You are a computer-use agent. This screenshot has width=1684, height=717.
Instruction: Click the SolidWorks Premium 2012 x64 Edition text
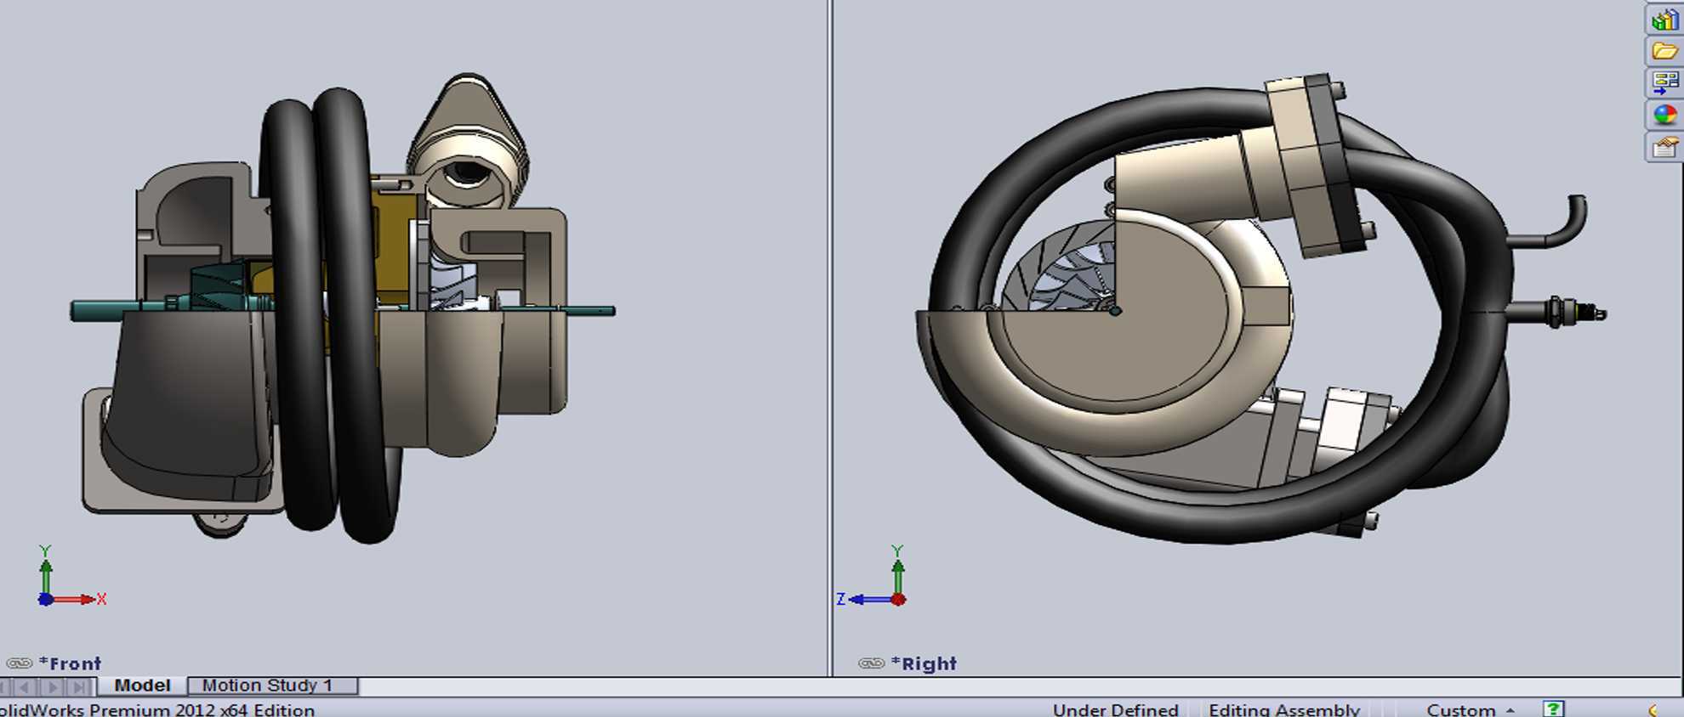(x=157, y=709)
